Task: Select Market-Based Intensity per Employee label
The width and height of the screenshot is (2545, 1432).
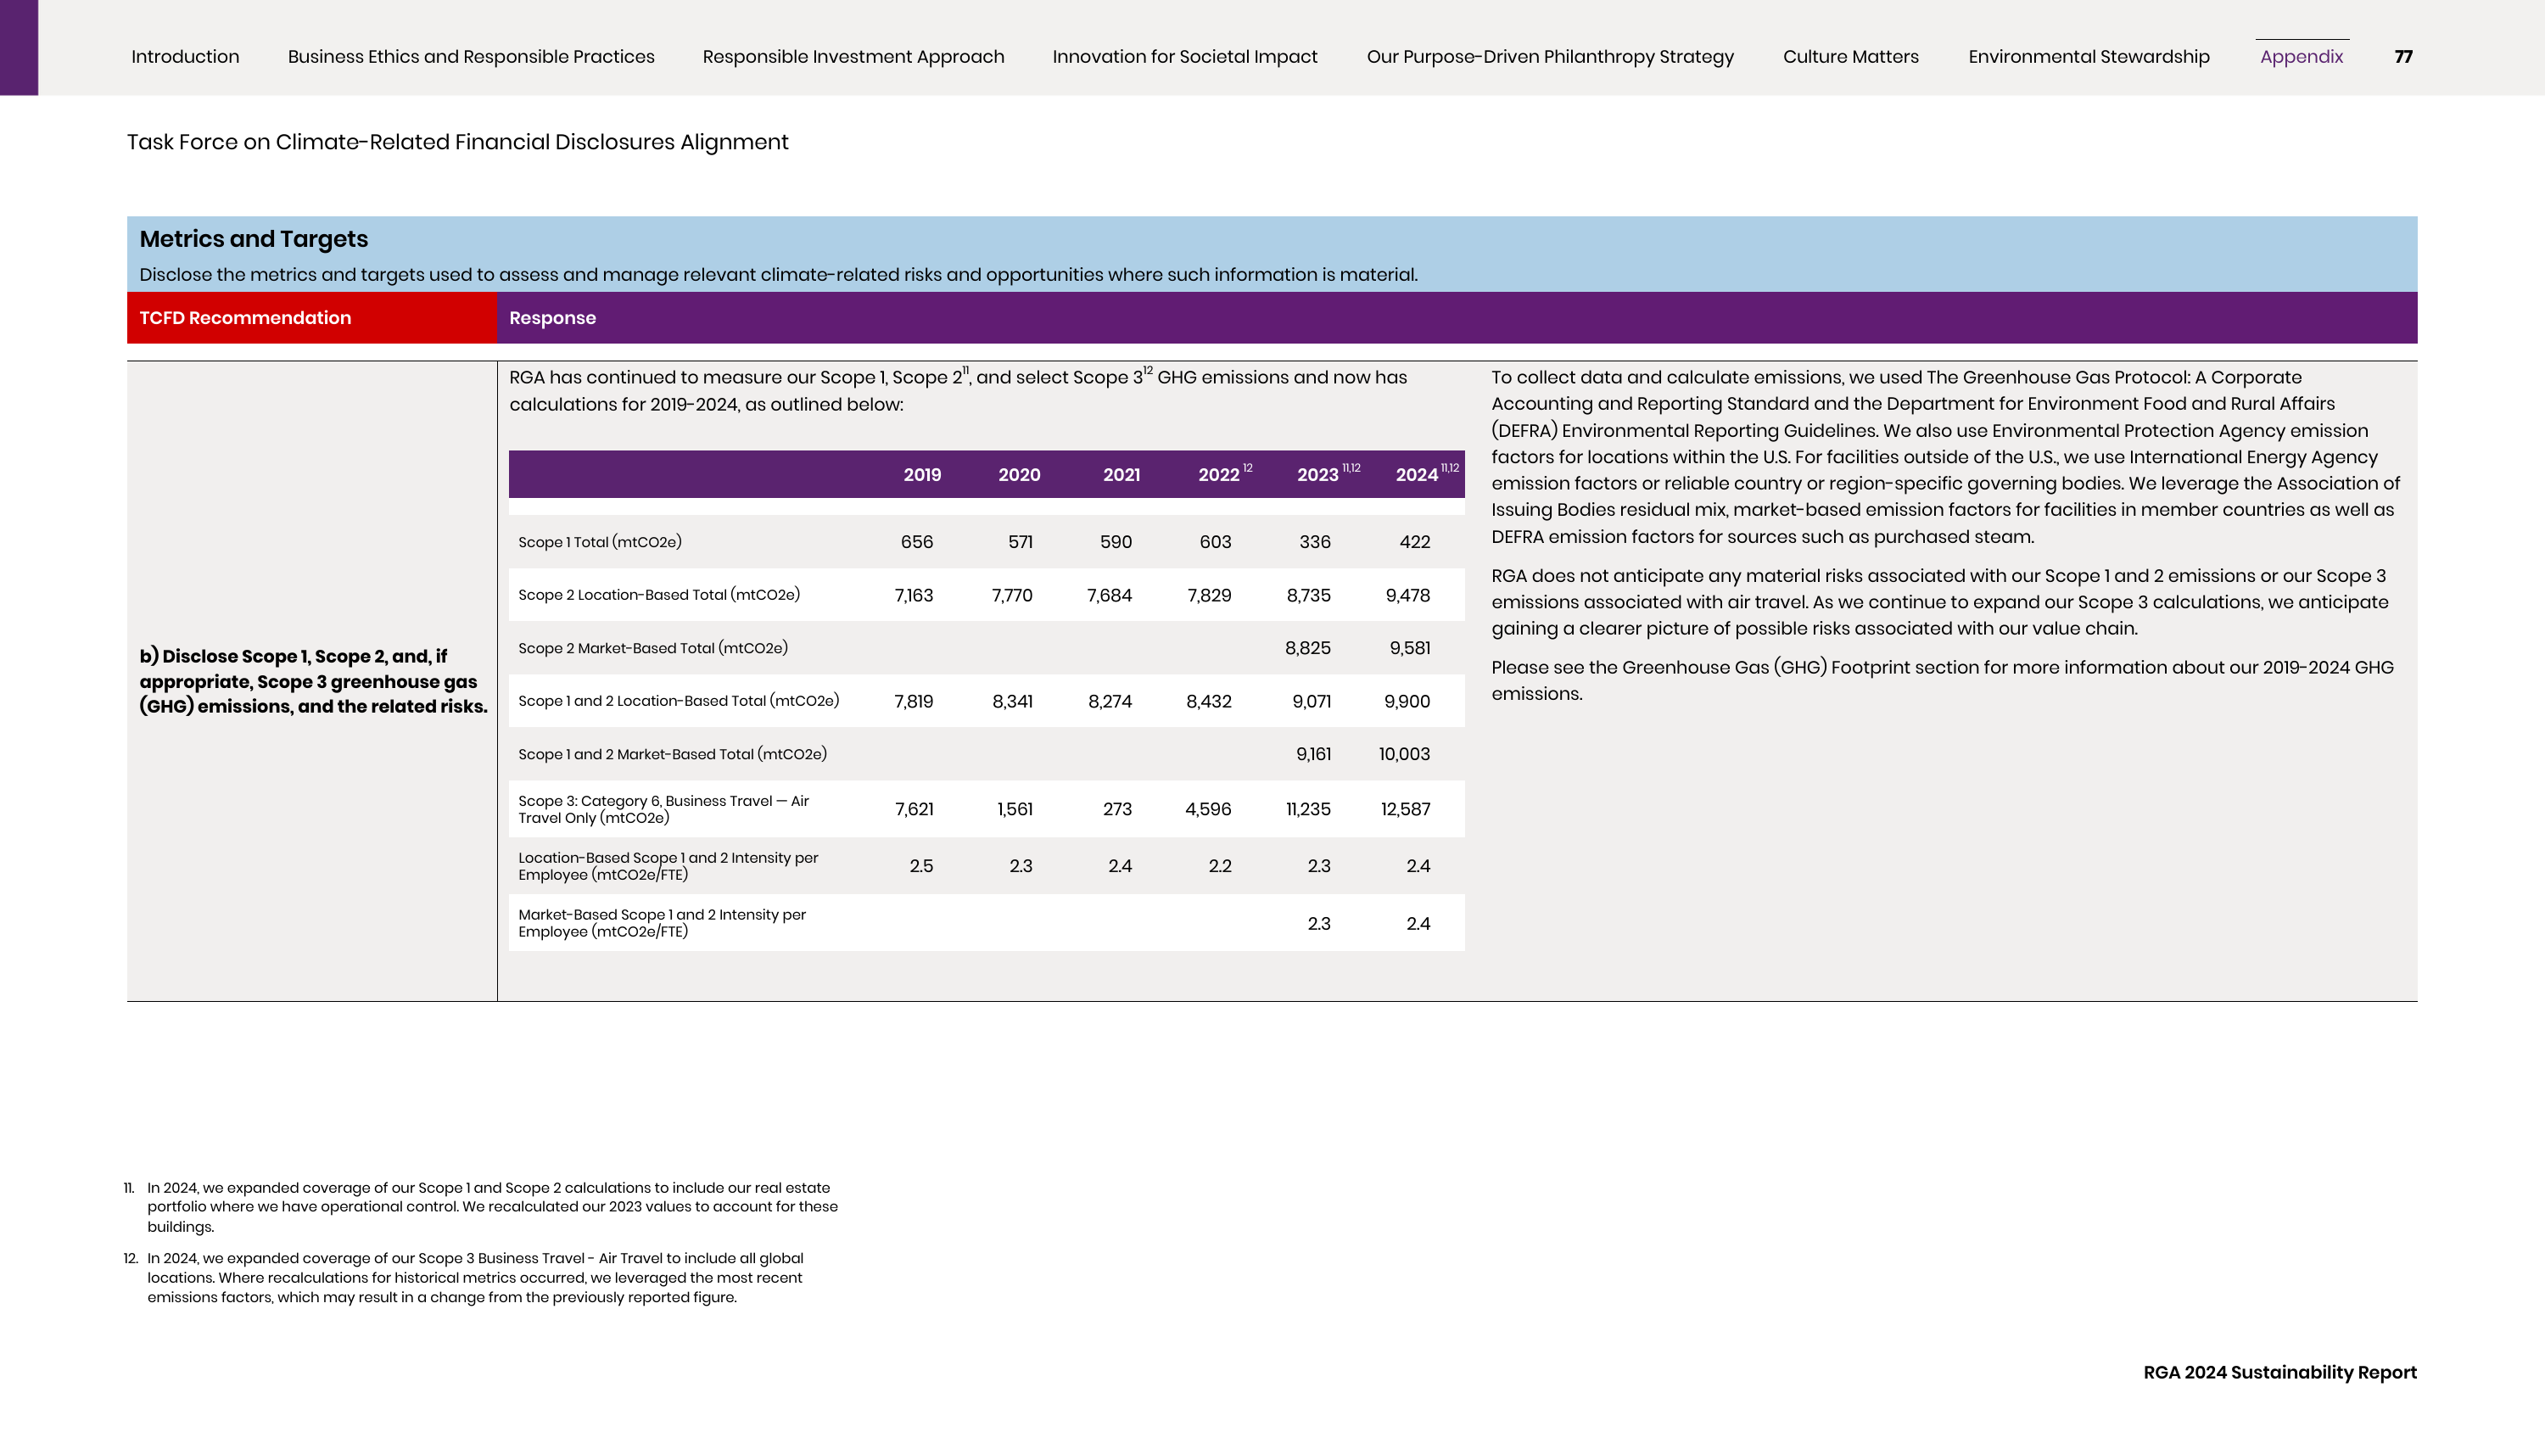Action: click(662, 923)
